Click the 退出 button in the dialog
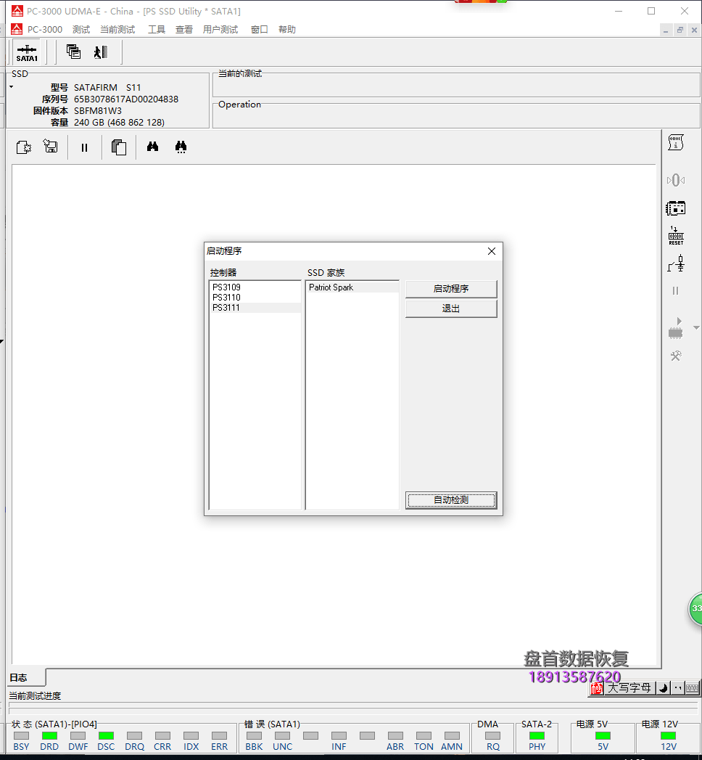Screen dimensions: 702x760 coord(451,309)
